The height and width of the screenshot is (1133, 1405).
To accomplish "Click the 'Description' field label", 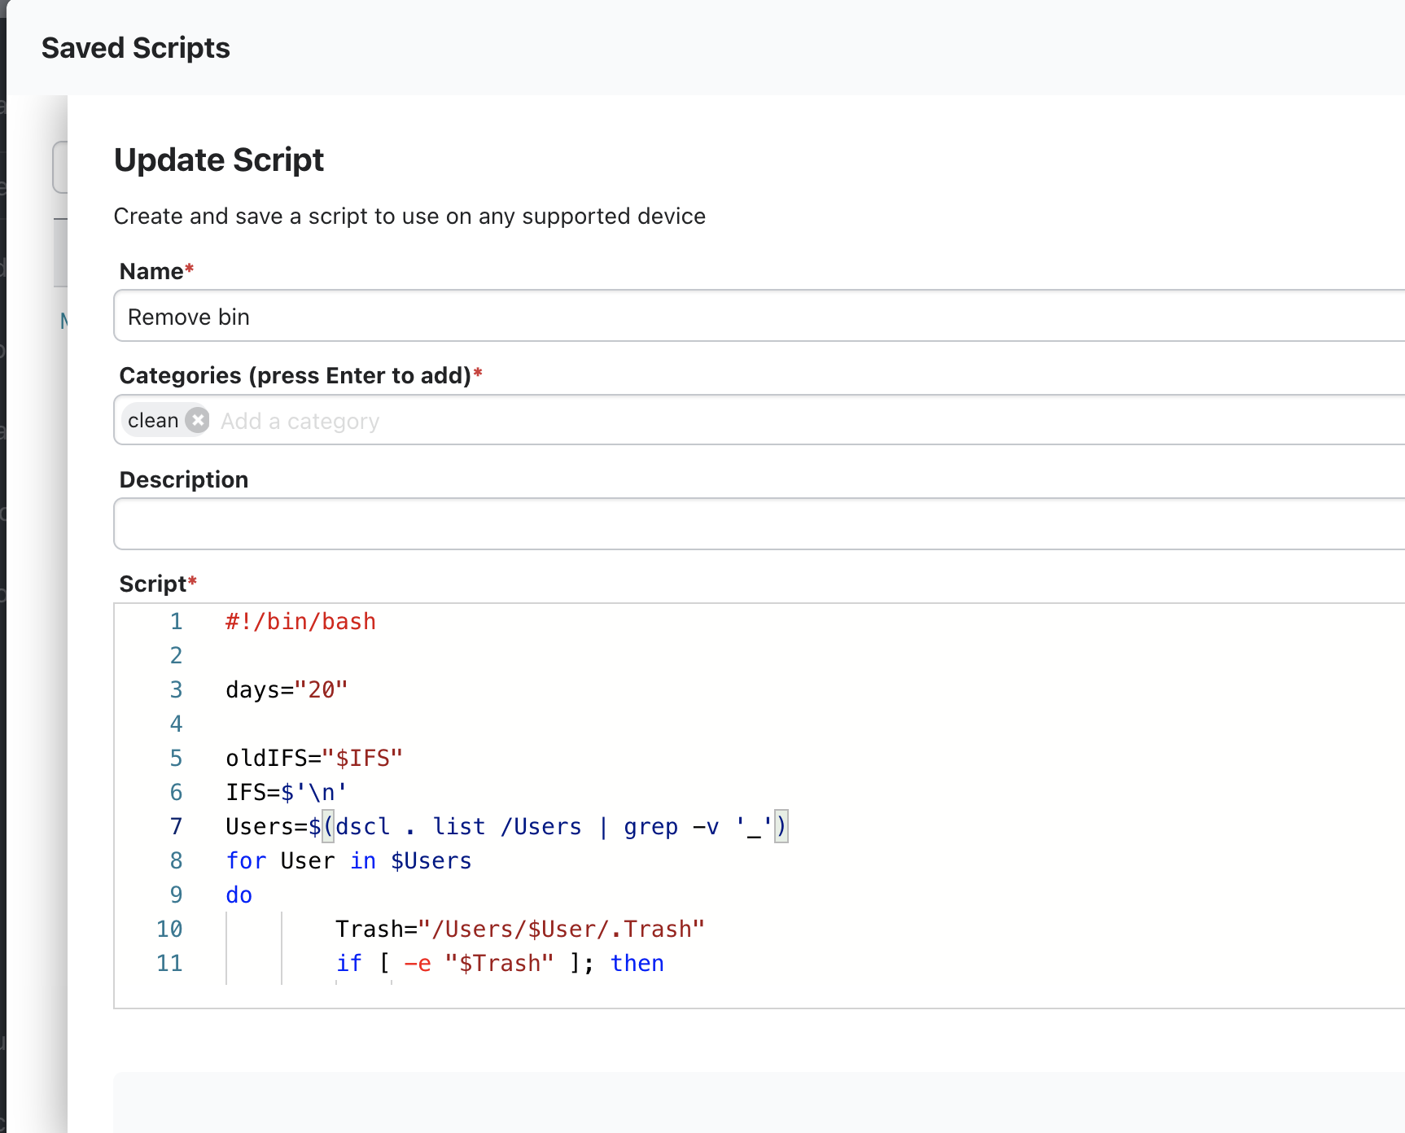I will (184, 479).
